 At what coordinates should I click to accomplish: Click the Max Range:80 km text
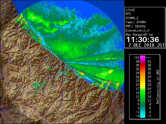(x=139, y=35)
